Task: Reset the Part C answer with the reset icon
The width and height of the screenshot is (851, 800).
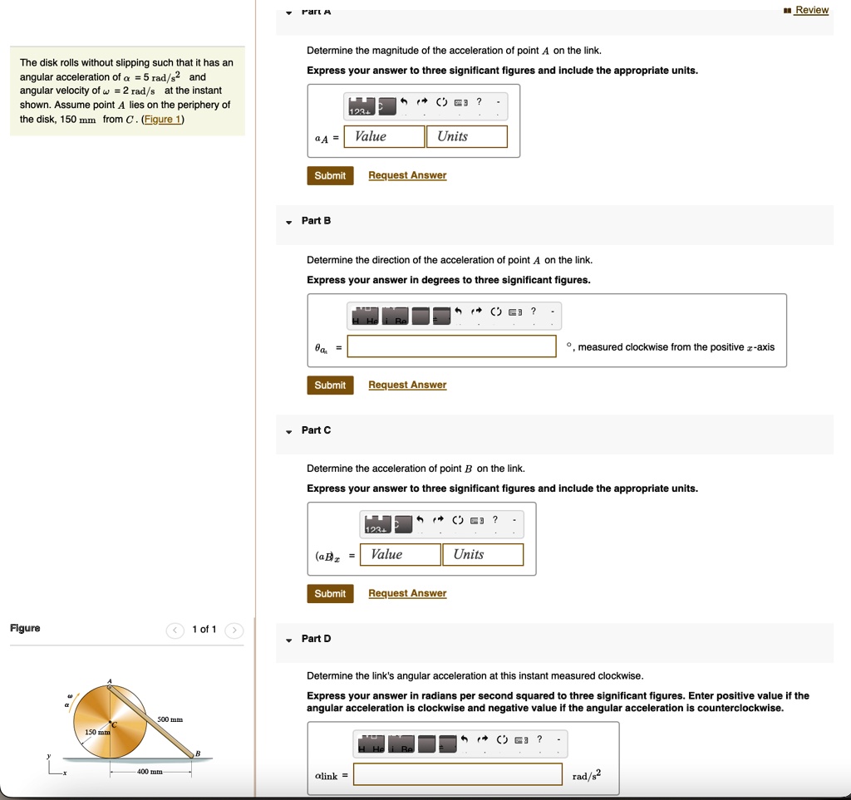Action: coord(458,520)
